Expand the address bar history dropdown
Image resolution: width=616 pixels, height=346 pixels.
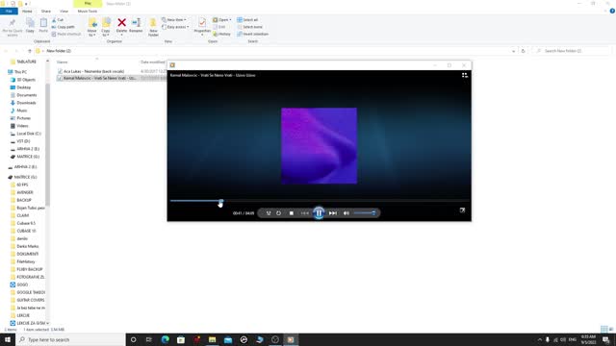pos(513,51)
